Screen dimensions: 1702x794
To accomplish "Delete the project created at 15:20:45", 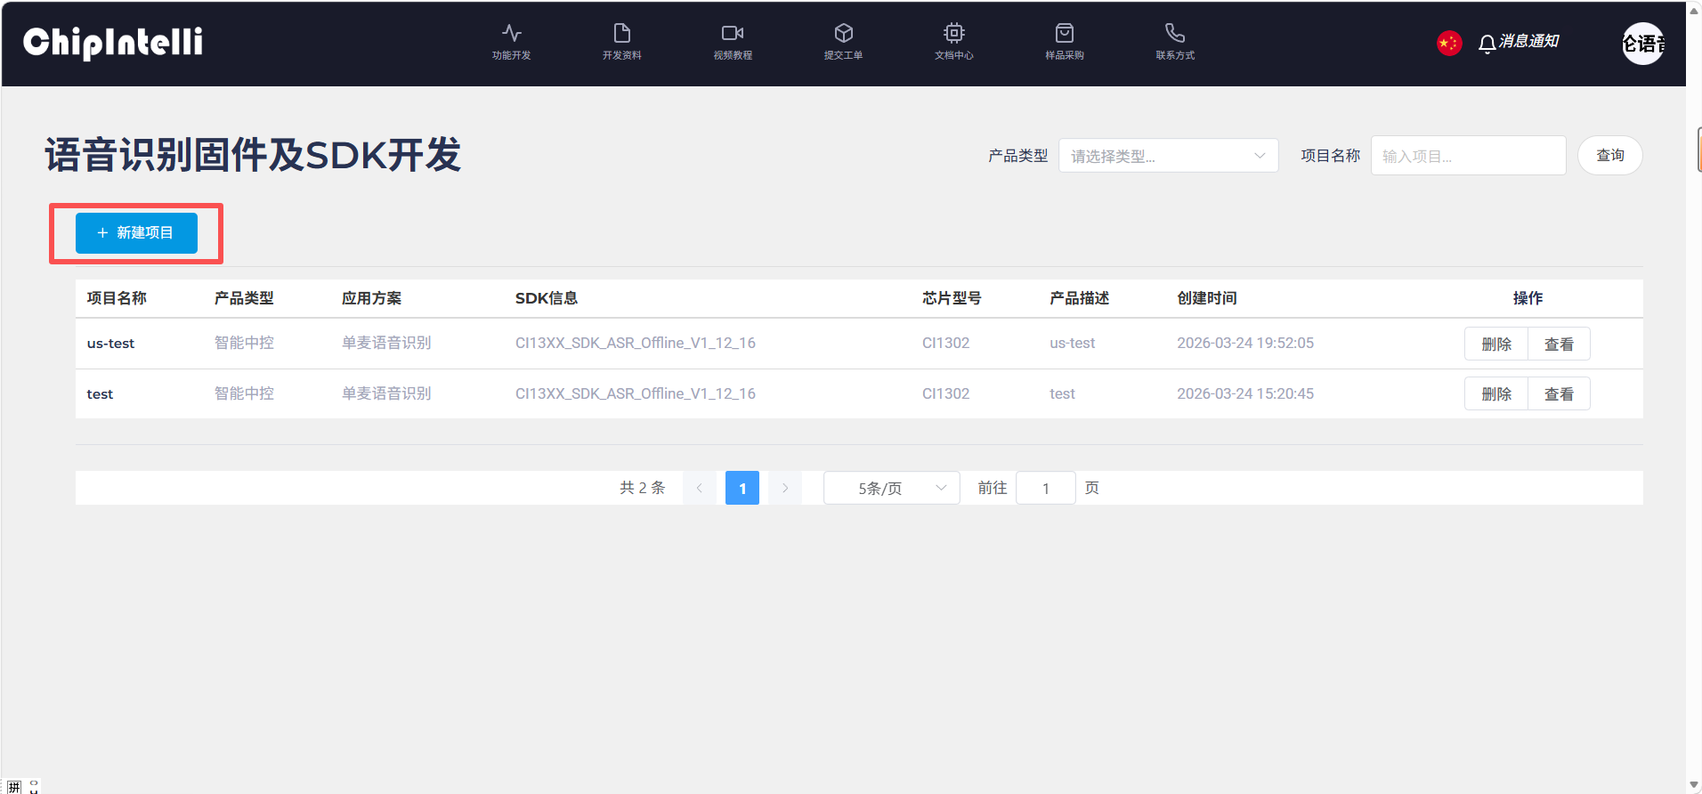I will click(x=1496, y=393).
